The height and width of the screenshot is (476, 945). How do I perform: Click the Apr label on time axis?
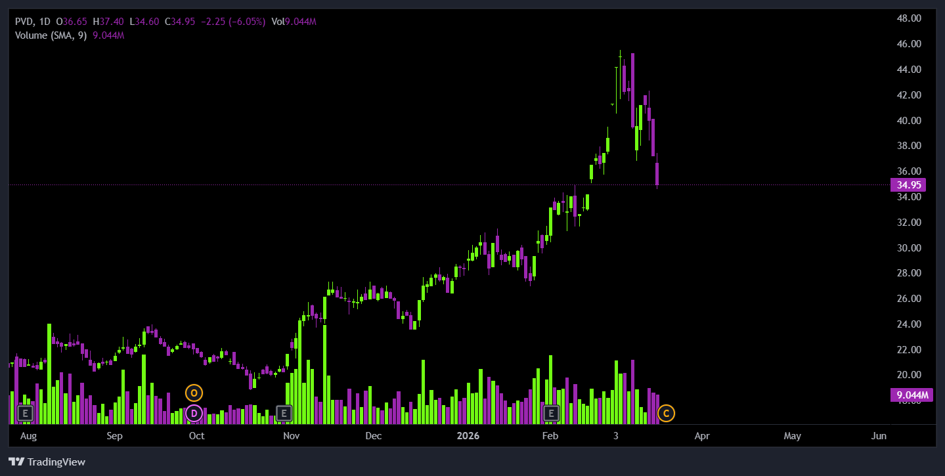(x=702, y=436)
